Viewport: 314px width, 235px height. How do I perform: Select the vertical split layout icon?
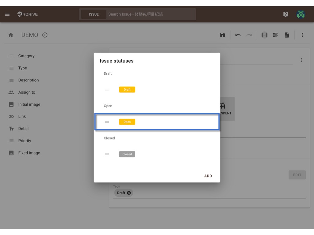[x=276, y=35]
